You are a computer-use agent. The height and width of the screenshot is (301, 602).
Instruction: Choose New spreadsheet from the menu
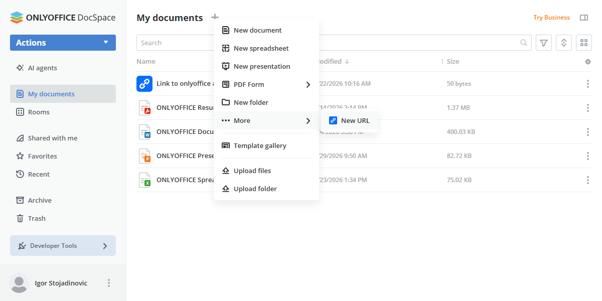coord(266,48)
